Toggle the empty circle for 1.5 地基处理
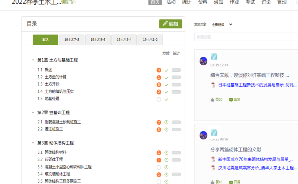Image resolution: width=298 pixels, height=184 pixels. coord(159,99)
